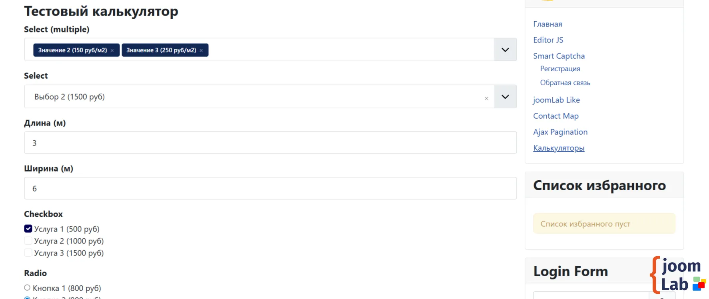Remove the Значение 2 (150 руб/м2) tag
This screenshot has height=299, width=709.
pos(112,50)
